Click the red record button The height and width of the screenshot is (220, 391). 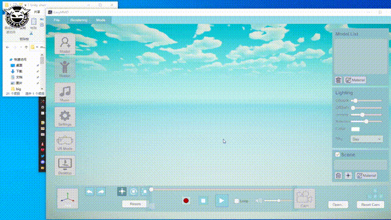[x=186, y=201]
